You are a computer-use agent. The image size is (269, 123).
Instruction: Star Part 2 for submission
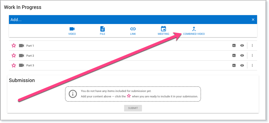[14, 56]
